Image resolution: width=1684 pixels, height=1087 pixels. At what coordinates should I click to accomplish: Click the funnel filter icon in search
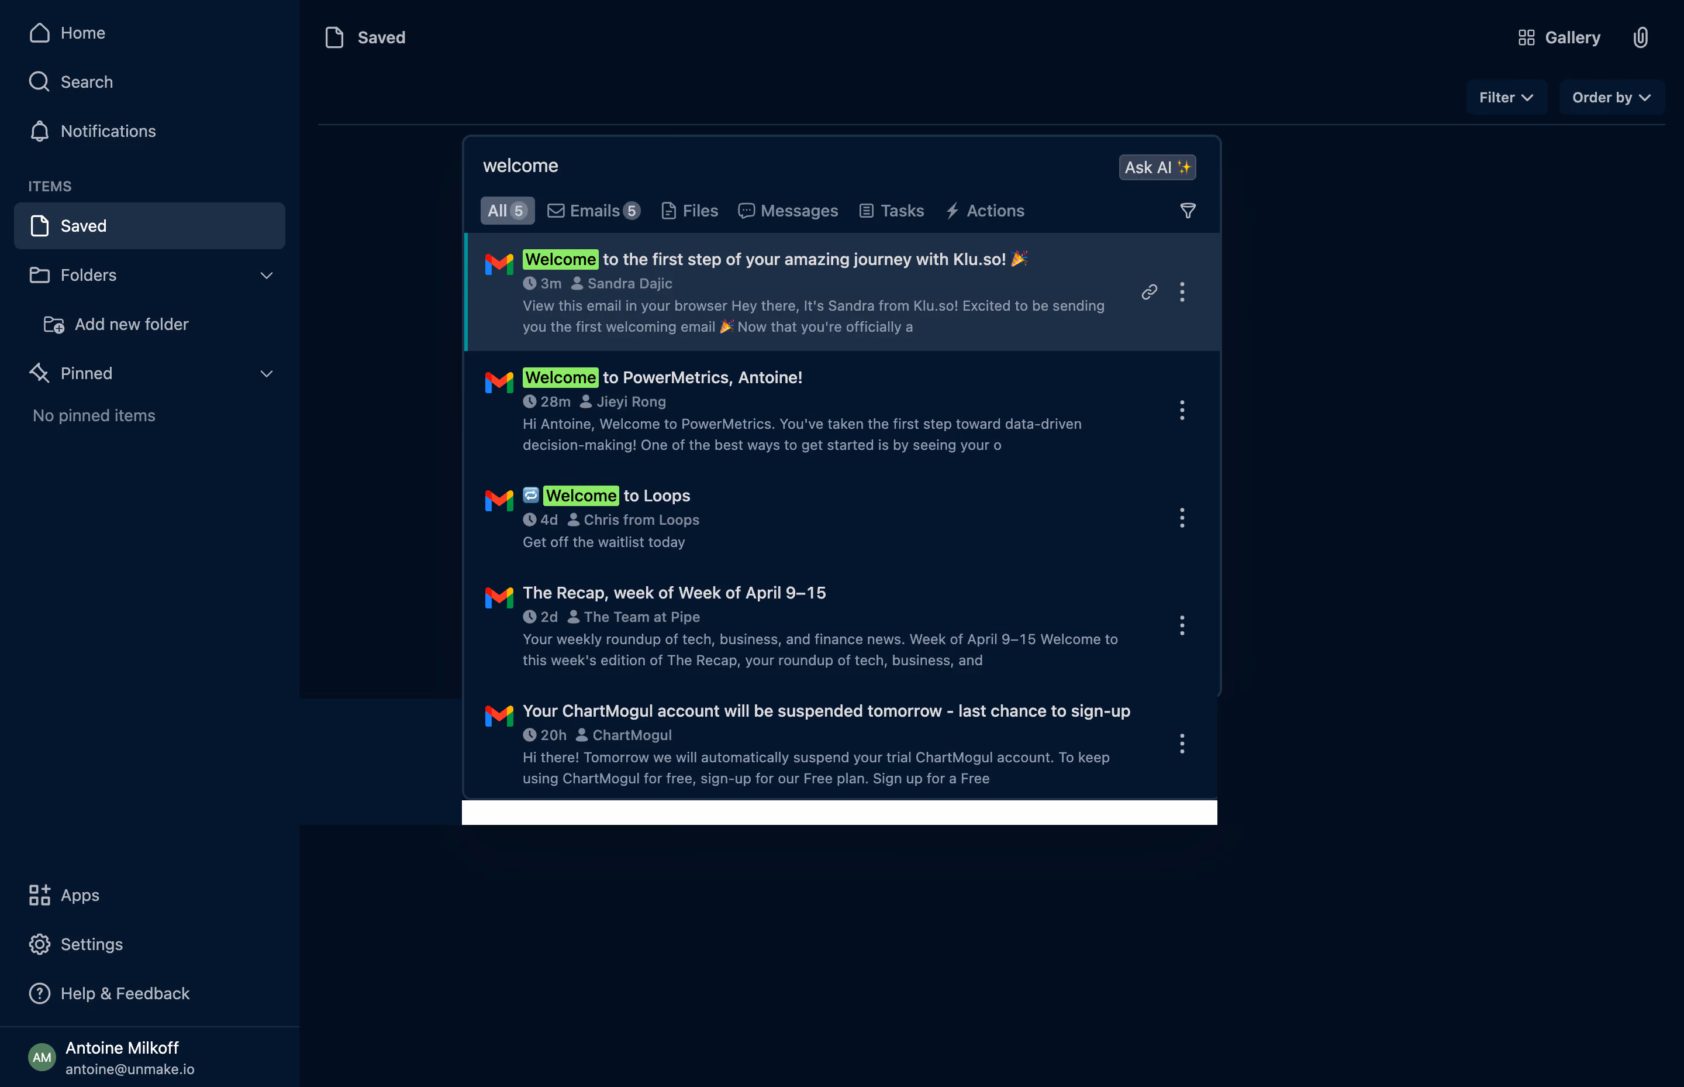(1188, 211)
